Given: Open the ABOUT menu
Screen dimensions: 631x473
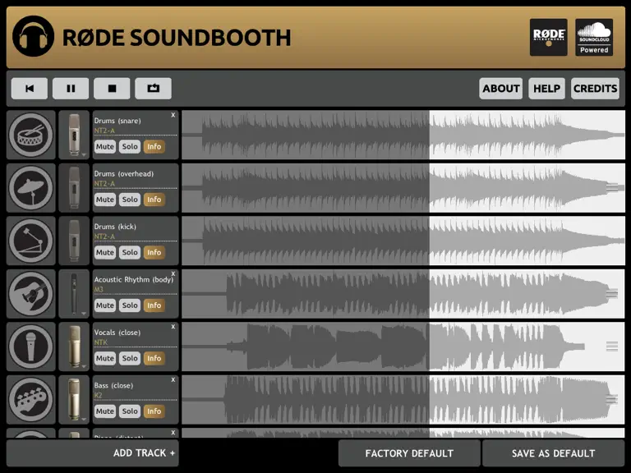Looking at the screenshot, I should tap(501, 89).
